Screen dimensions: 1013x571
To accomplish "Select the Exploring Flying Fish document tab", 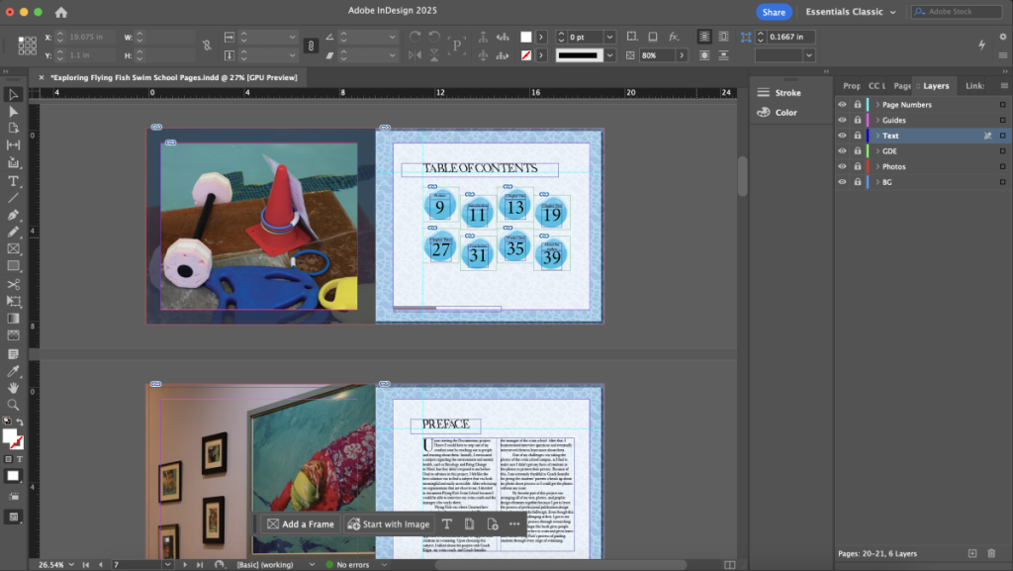I will tap(174, 77).
